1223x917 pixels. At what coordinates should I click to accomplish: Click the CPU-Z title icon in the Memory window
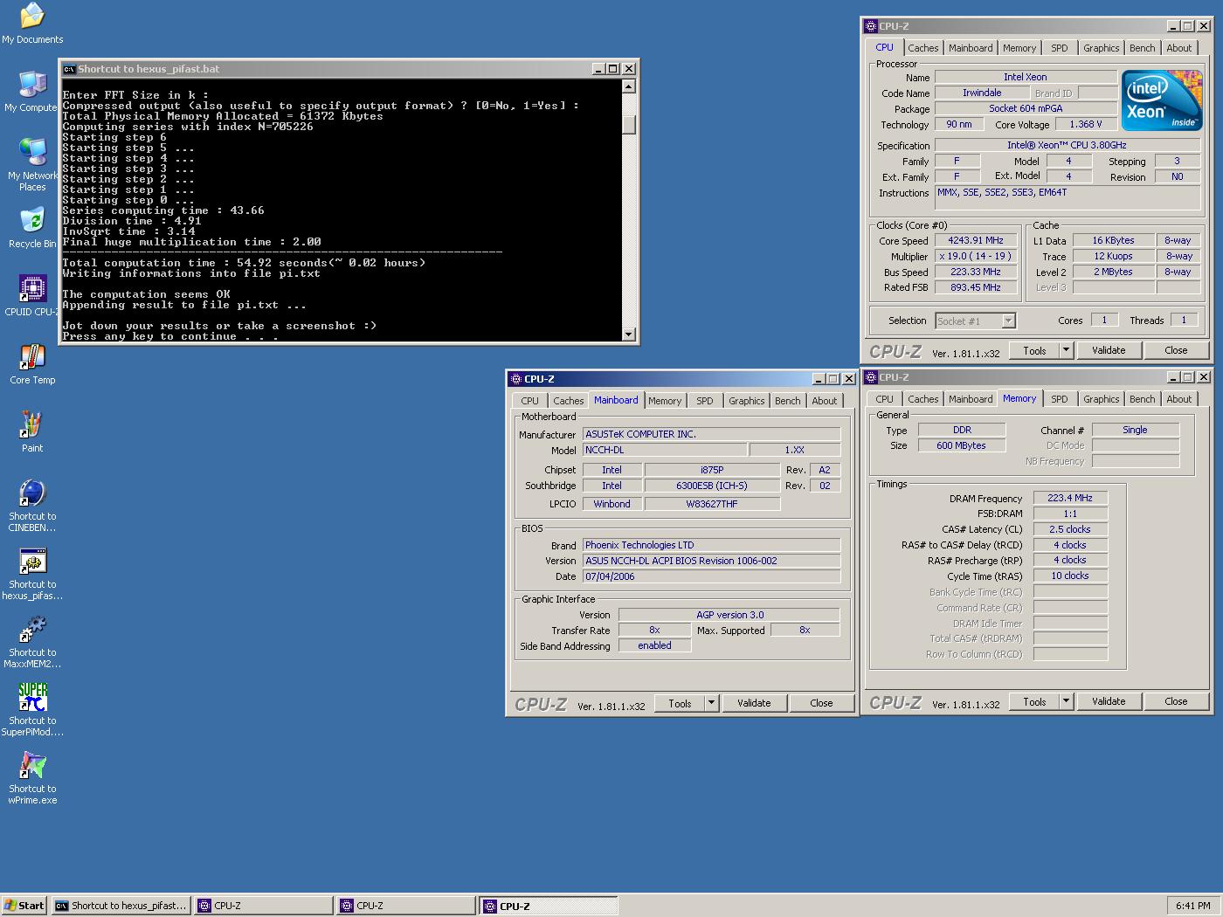870,377
